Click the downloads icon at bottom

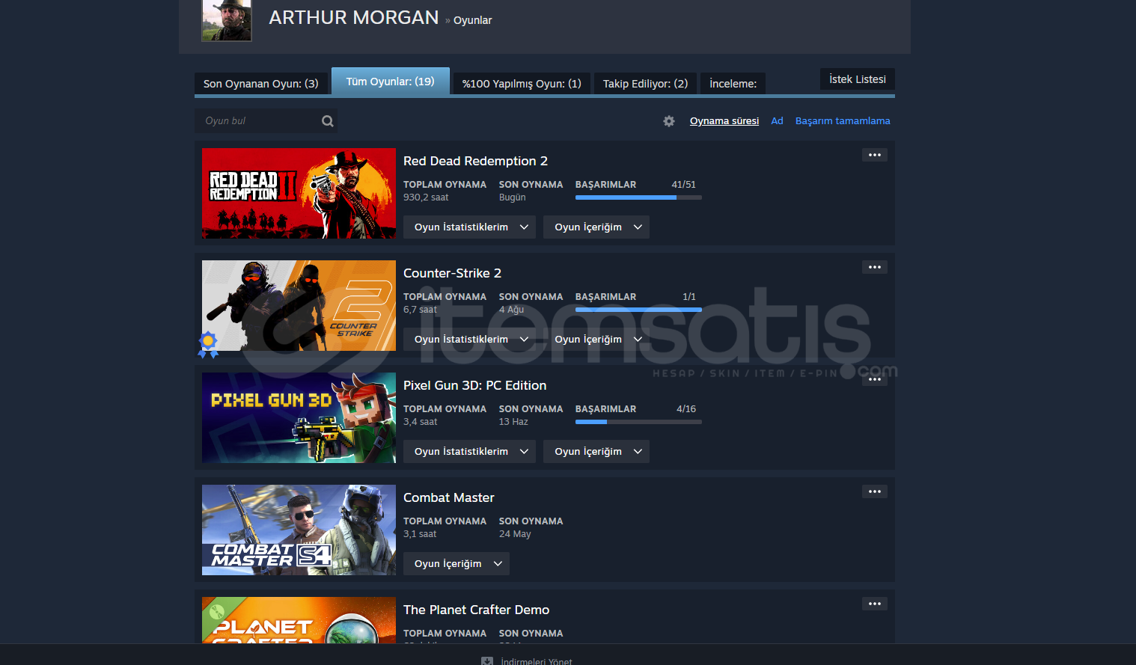[487, 661]
